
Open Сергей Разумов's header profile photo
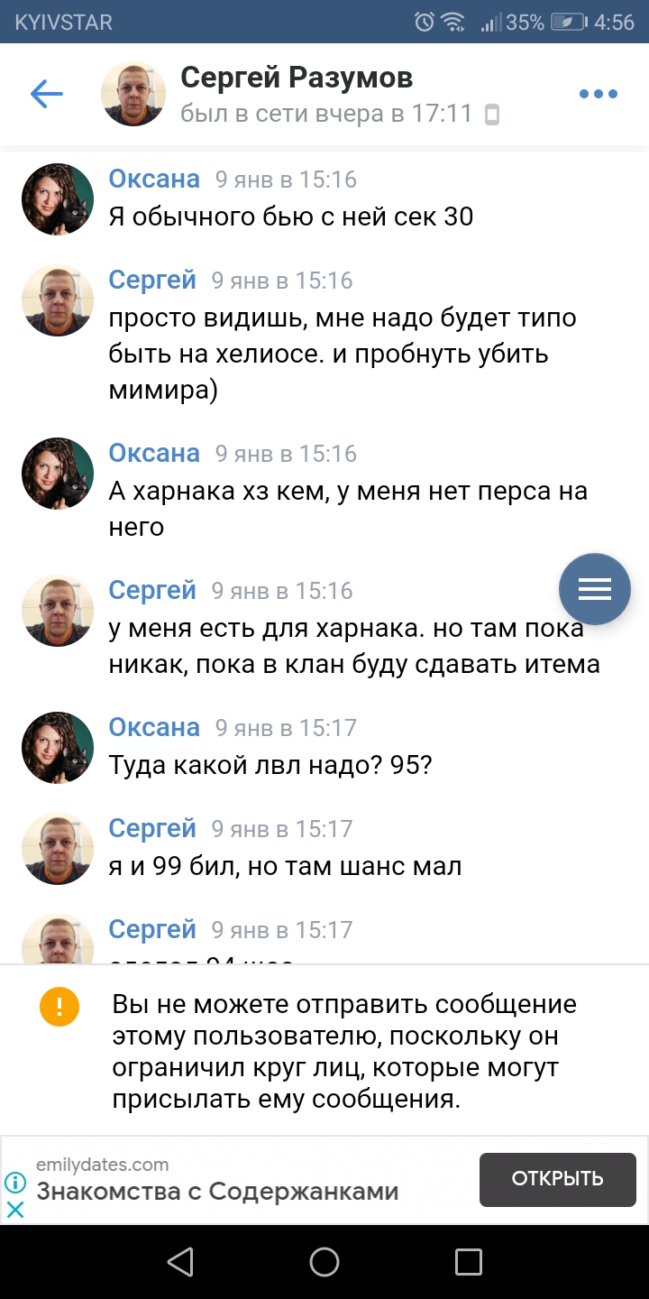(x=133, y=94)
